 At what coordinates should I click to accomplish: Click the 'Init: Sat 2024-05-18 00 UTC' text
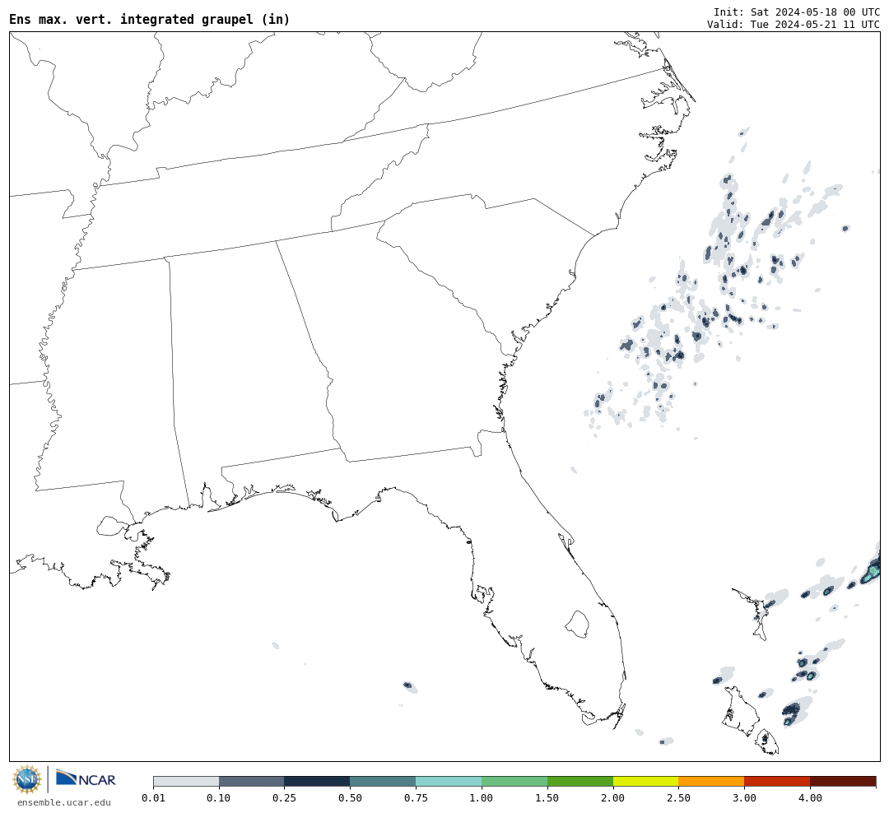[x=797, y=12]
